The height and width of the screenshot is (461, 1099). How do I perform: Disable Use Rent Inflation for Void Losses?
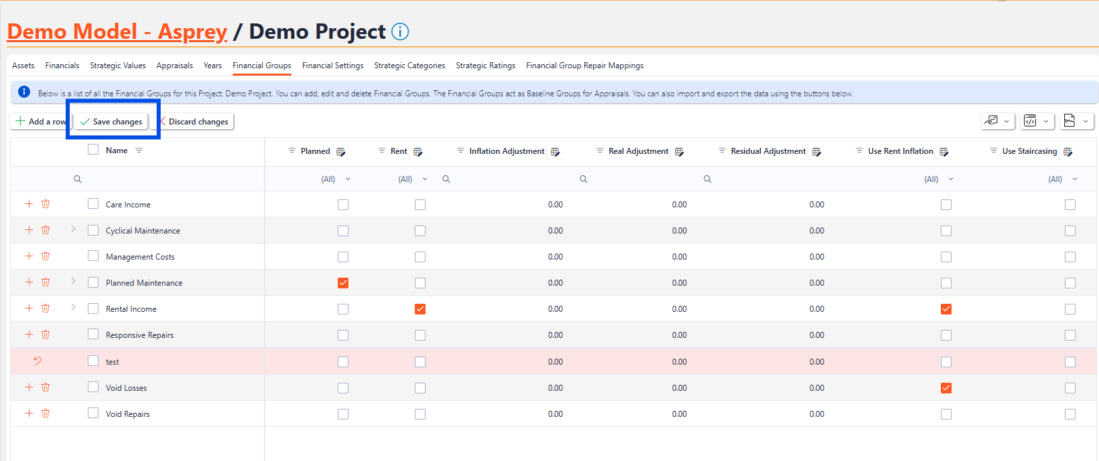[946, 388]
